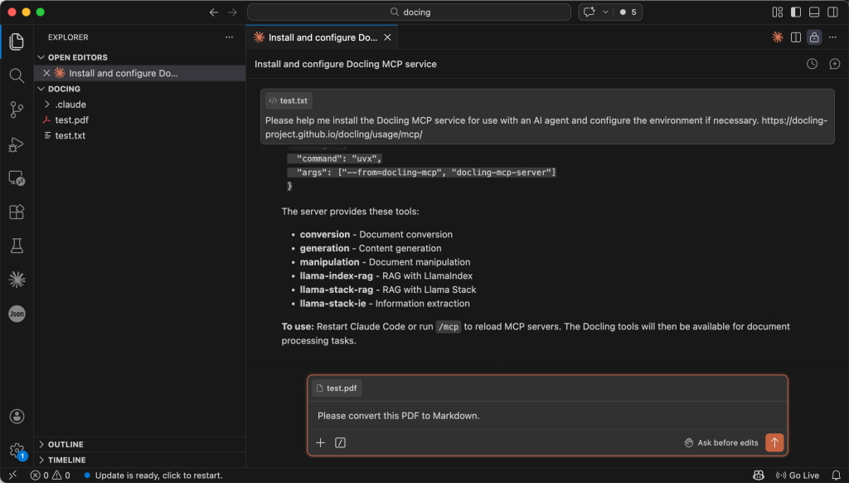Click Claude spark icon in editor toolbar
Image resolution: width=849 pixels, height=483 pixels.
click(778, 37)
